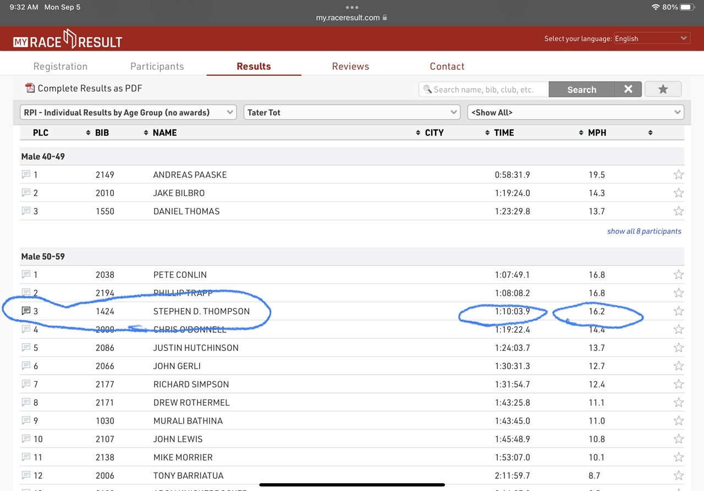Open details icon for Pete Conlin
Viewport: 704px width, 491px height.
26,275
